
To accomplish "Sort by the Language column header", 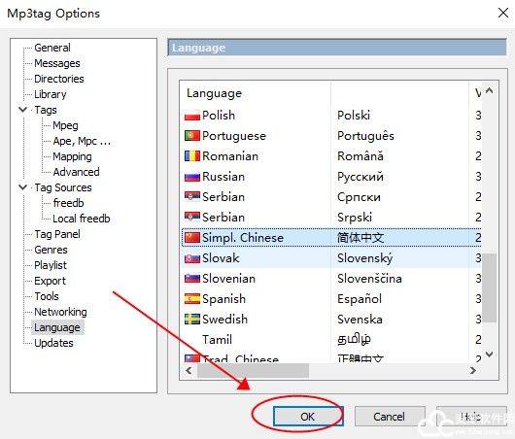I will [256, 93].
